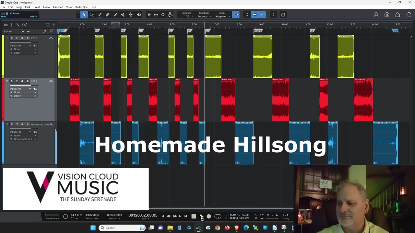
Task: Open track options wrench icon
Action: (x=18, y=25)
